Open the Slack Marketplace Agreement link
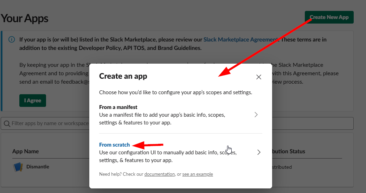The height and width of the screenshot is (193, 366). 240,40
